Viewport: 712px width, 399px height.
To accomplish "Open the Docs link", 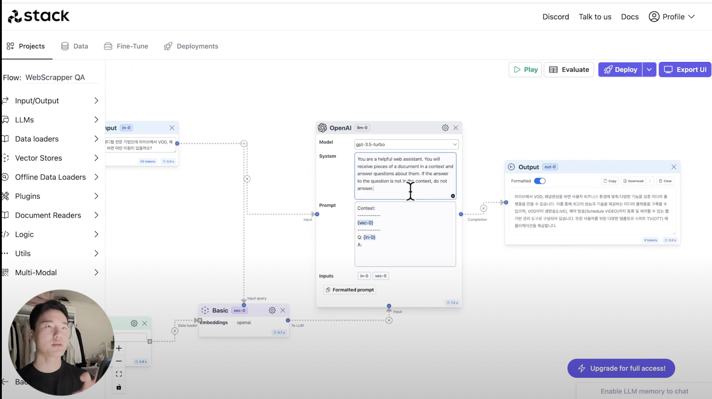I will [x=630, y=17].
